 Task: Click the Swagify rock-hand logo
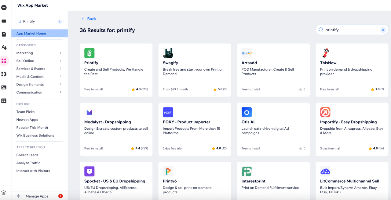[168, 53]
